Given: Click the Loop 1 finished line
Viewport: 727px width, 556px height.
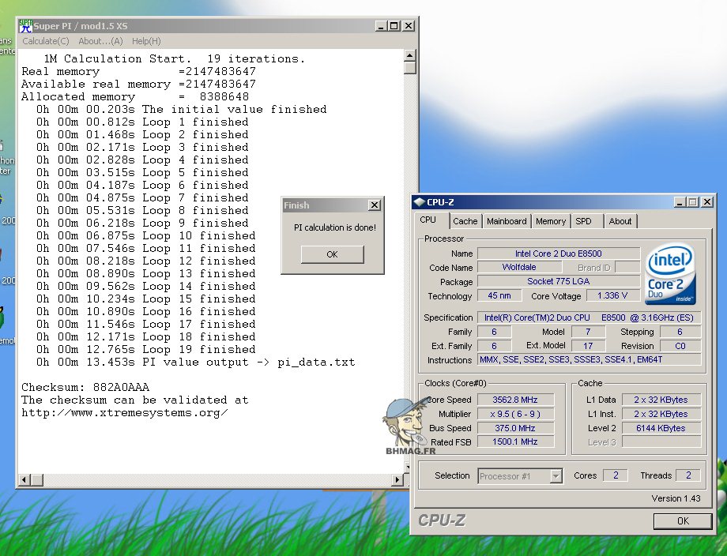Looking at the screenshot, I should pos(142,122).
